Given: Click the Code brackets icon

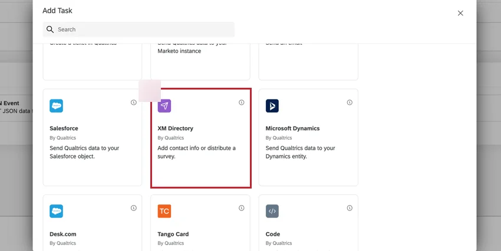Looking at the screenshot, I should (272, 212).
